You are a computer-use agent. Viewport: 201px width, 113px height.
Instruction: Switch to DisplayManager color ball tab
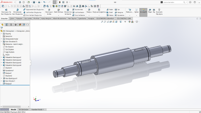(x=20, y=25)
